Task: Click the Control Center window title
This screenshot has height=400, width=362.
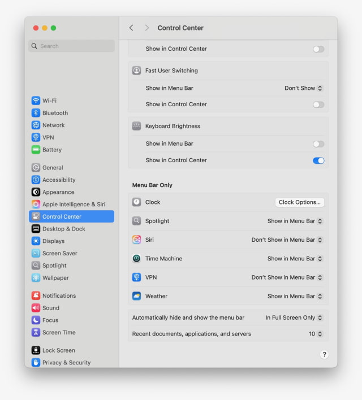Action: coord(180,28)
